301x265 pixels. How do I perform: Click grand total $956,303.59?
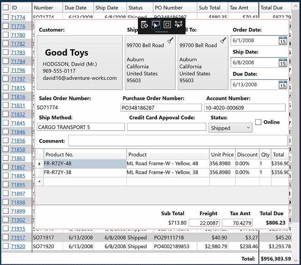click(x=276, y=258)
